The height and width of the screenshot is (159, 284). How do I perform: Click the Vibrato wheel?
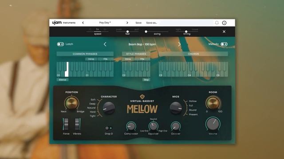pyautogui.click(x=77, y=124)
